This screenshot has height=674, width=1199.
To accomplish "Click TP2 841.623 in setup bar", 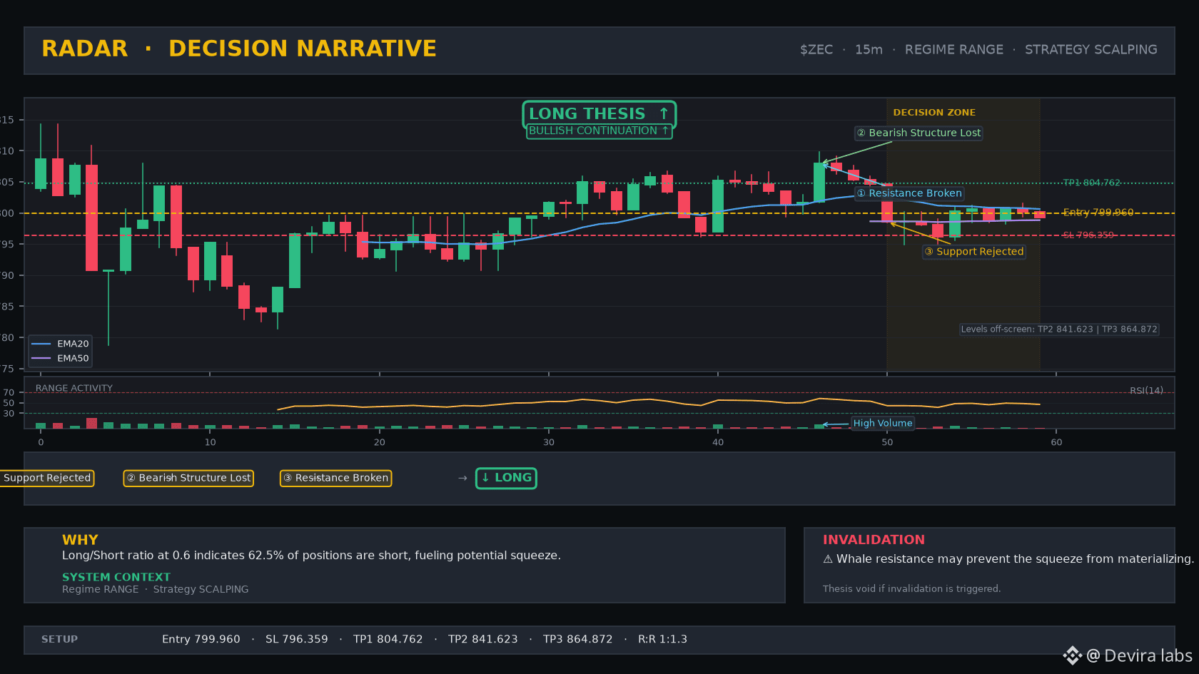I will [x=483, y=640].
